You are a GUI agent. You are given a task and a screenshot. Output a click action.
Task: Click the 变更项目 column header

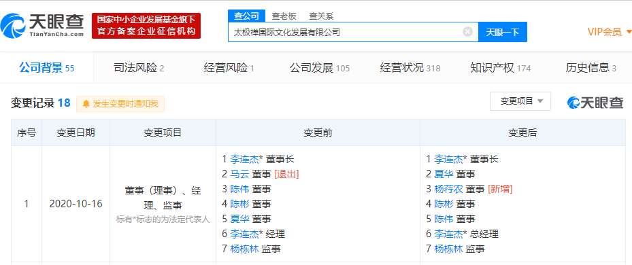tap(163, 132)
